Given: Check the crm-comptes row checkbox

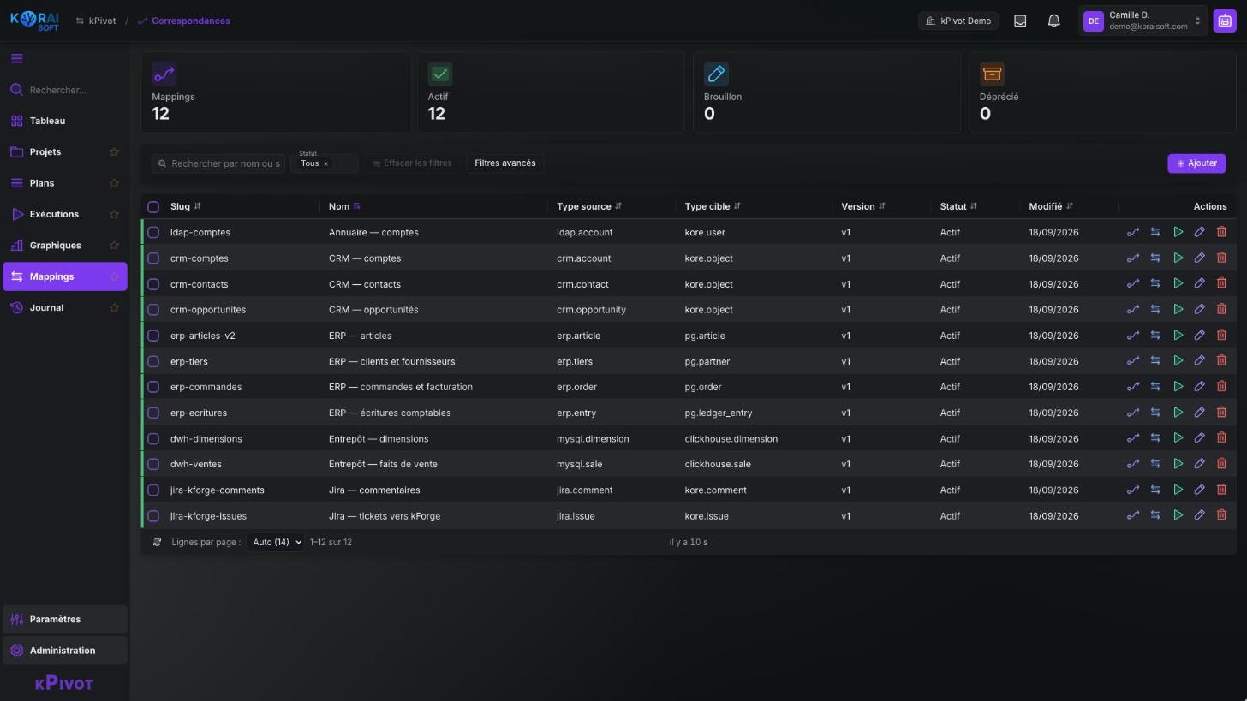Looking at the screenshot, I should pyautogui.click(x=153, y=258).
